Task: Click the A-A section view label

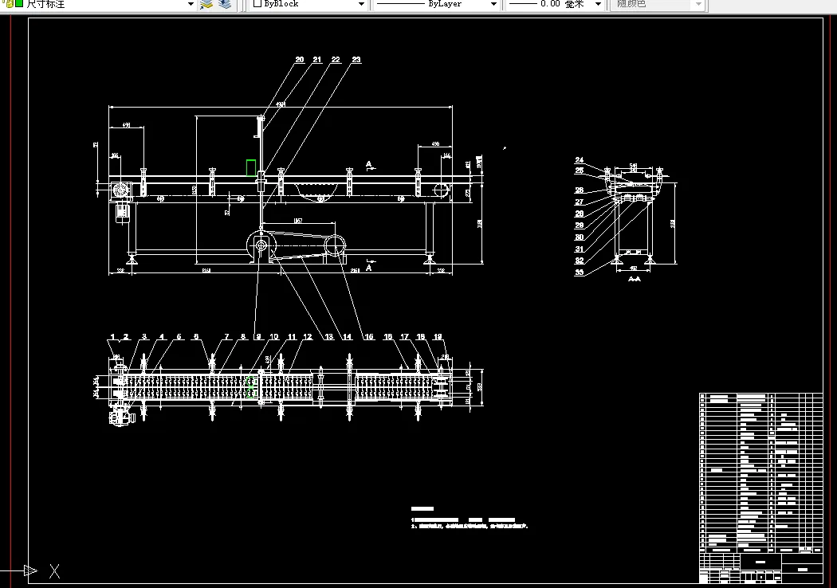Action: (635, 279)
